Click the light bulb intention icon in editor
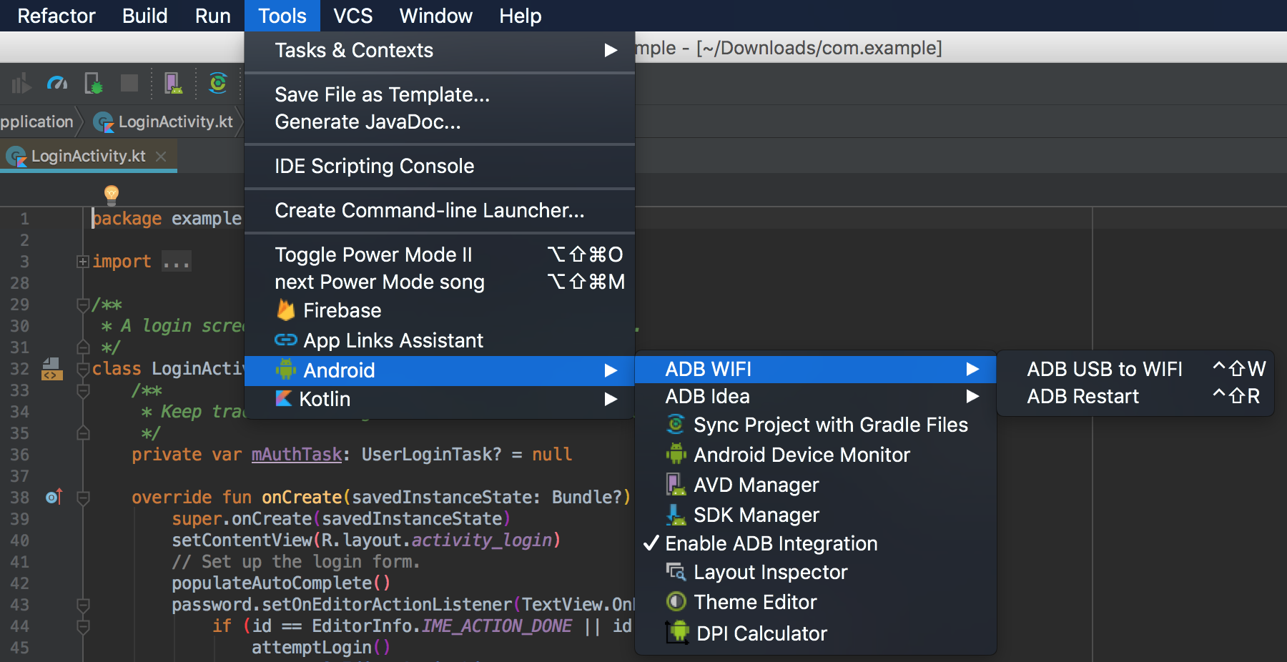 112,194
